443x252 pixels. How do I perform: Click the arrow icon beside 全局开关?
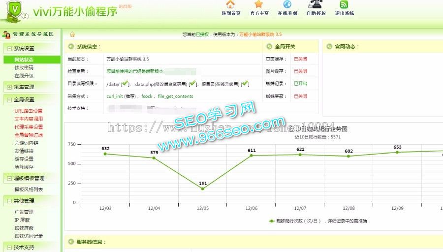point(269,46)
